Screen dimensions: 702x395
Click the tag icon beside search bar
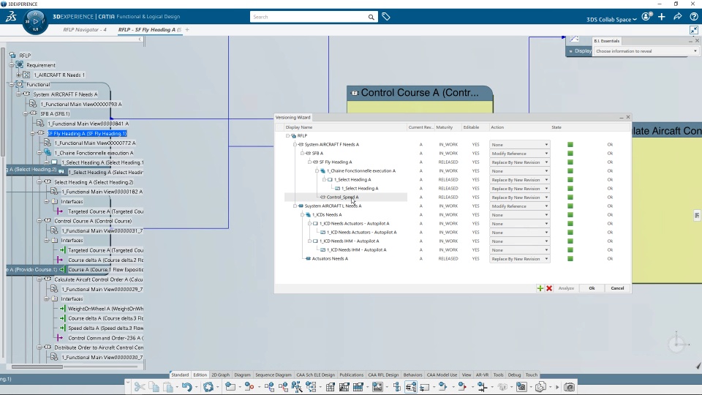pyautogui.click(x=386, y=17)
